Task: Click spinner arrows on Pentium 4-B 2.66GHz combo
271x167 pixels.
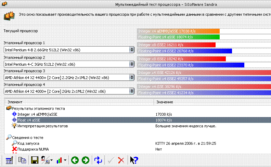Action: pyautogui.click(x=132, y=50)
